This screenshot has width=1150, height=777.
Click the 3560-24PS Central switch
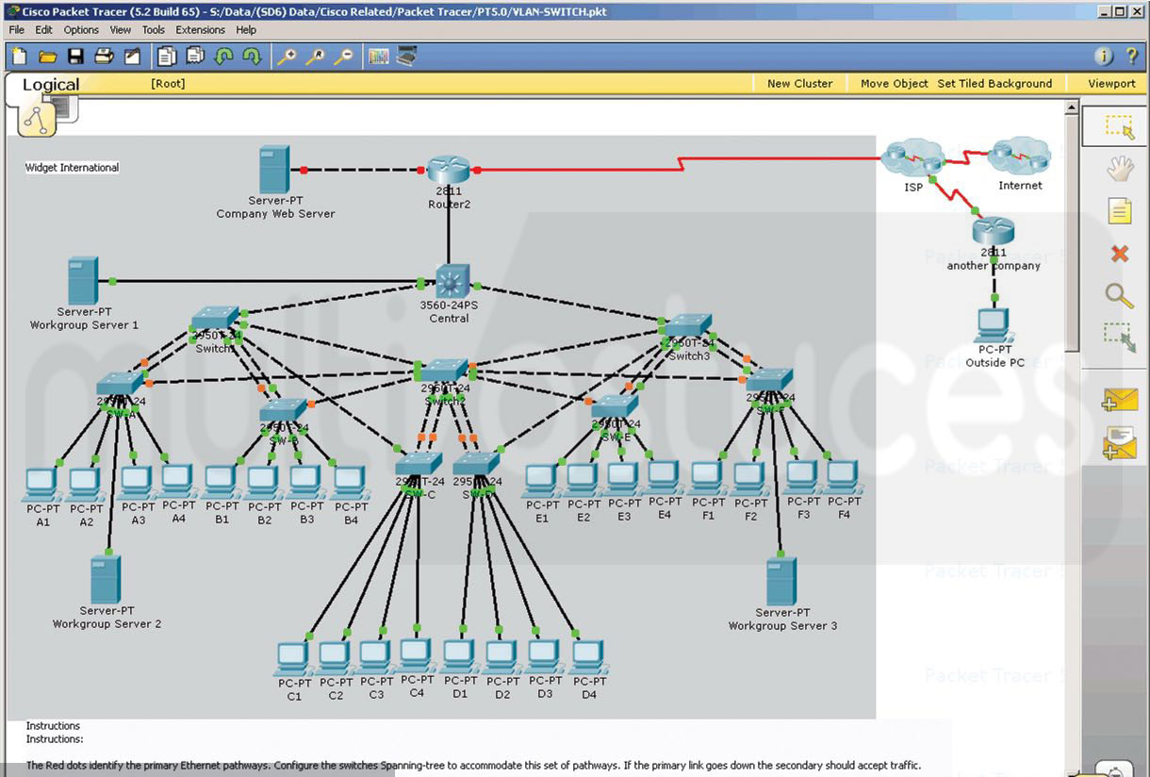coord(447,283)
